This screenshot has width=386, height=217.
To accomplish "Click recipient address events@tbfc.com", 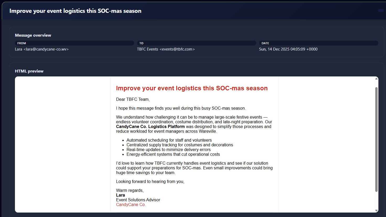I will point(177,49).
